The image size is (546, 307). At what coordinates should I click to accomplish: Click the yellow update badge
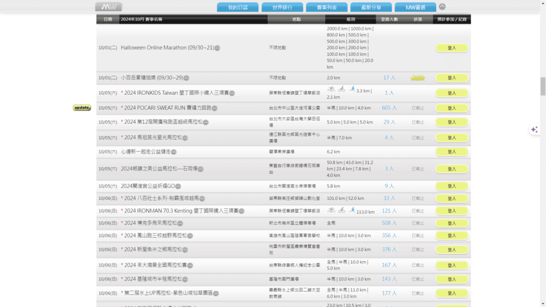(x=82, y=108)
